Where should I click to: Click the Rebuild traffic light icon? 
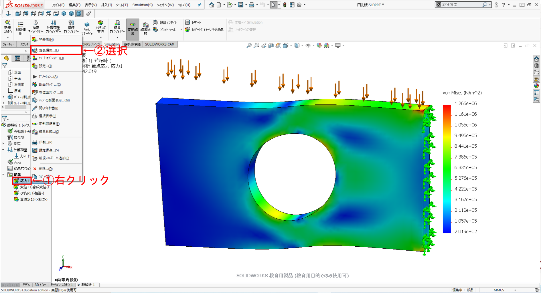pyautogui.click(x=285, y=5)
